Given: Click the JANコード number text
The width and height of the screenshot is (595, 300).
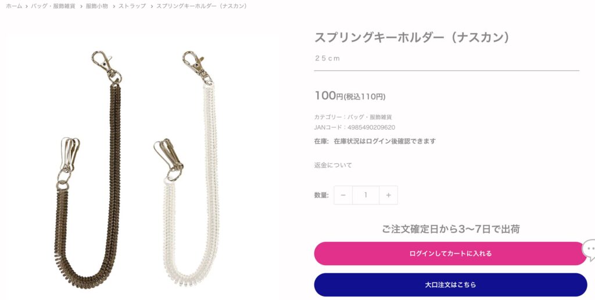Looking at the screenshot, I should [371, 127].
